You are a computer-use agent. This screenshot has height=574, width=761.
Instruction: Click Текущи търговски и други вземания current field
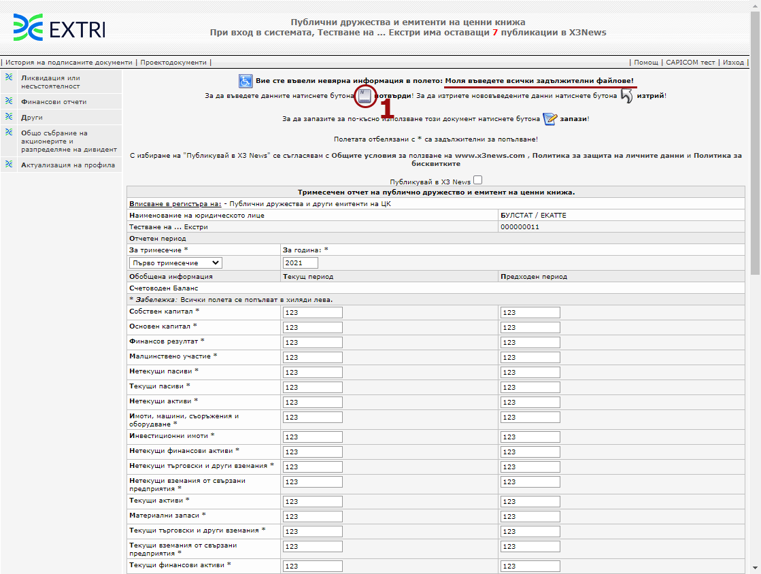click(313, 531)
